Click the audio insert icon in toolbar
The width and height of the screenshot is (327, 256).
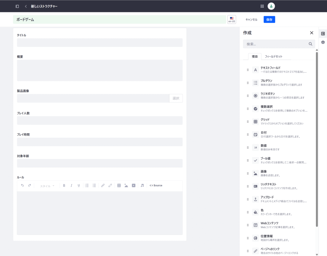[x=142, y=185]
